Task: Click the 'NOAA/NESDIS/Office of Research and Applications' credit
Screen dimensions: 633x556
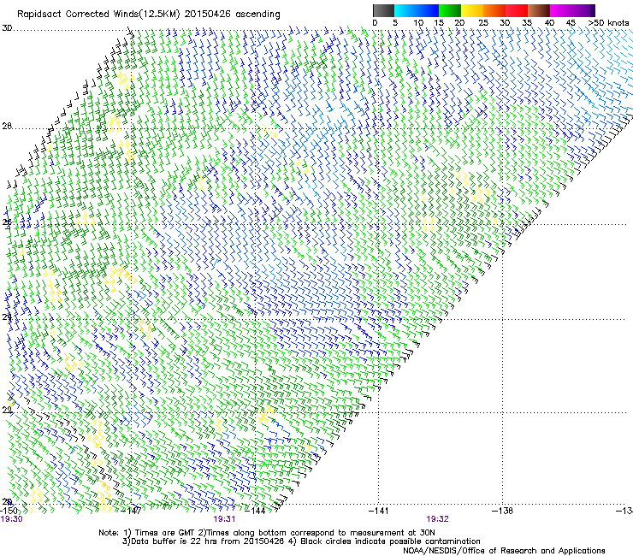Action: pos(504,551)
